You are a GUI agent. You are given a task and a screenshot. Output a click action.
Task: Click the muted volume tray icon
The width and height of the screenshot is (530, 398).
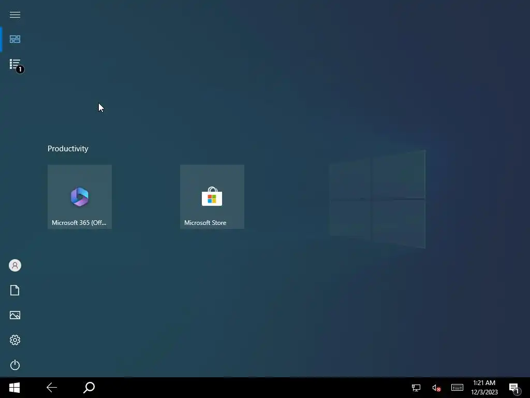click(x=436, y=388)
